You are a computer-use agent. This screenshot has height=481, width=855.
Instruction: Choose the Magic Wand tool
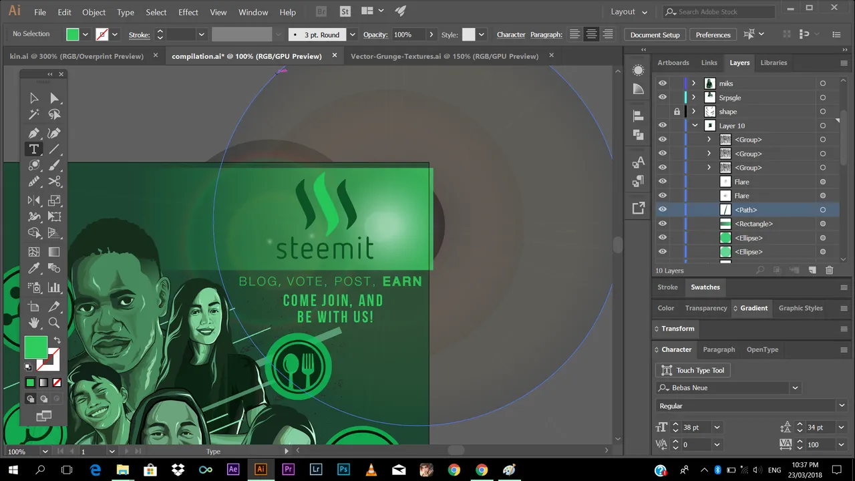point(33,115)
